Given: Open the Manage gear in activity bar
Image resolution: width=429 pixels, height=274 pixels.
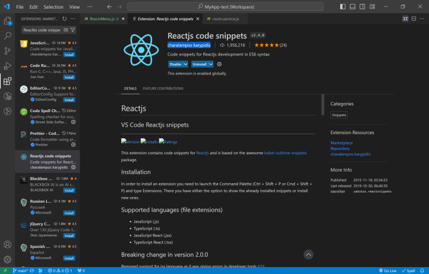Looking at the screenshot, I should [x=8, y=259].
